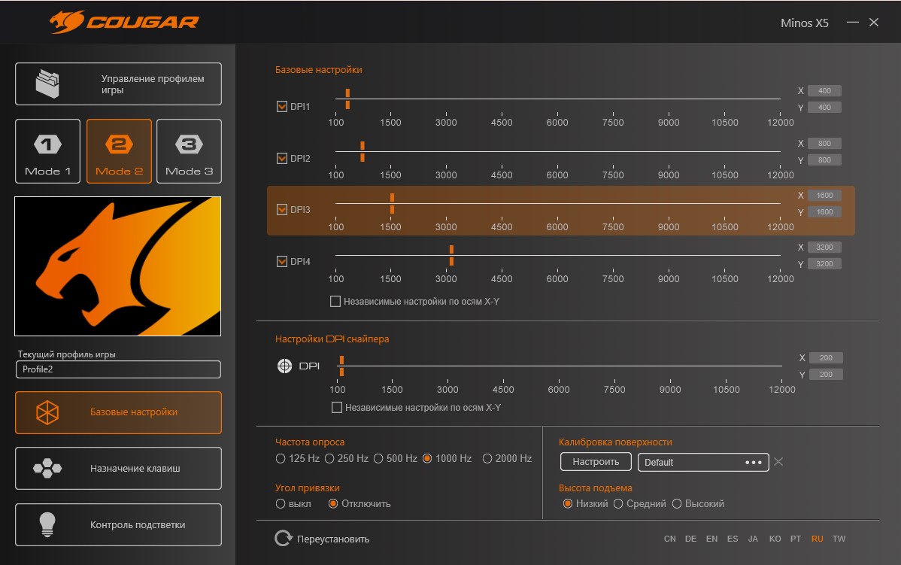Click the Cougar logo in header
901x565 pixels.
(124, 22)
